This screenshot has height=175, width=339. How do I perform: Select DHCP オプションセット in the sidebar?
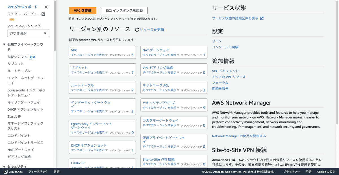tap(25, 109)
